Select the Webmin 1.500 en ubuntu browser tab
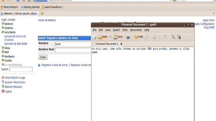Image resolution: width=216 pixels, height=121 pixels. tap(20, 13)
